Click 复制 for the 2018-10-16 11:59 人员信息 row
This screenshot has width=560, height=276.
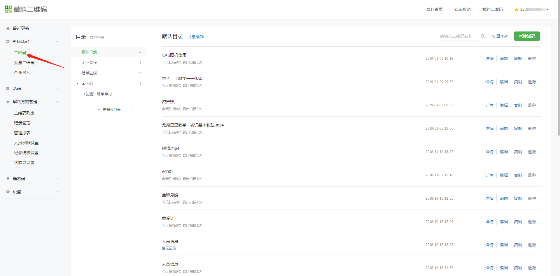click(x=518, y=268)
